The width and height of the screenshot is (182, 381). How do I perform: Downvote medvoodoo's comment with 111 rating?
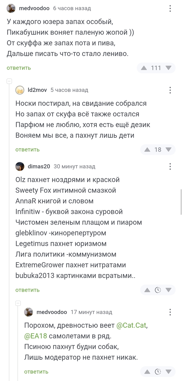point(168,68)
